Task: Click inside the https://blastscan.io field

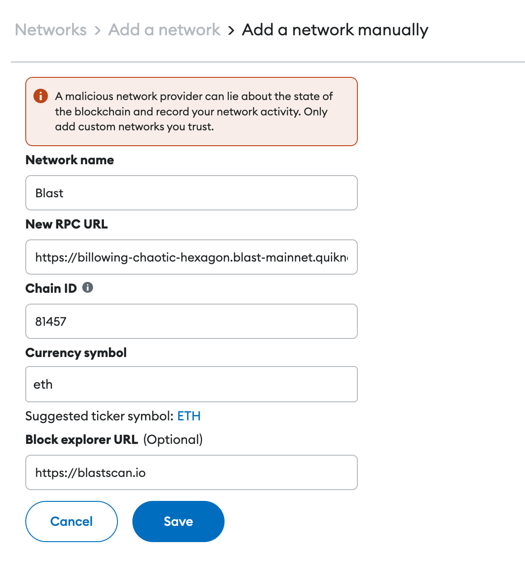Action: pos(191,472)
